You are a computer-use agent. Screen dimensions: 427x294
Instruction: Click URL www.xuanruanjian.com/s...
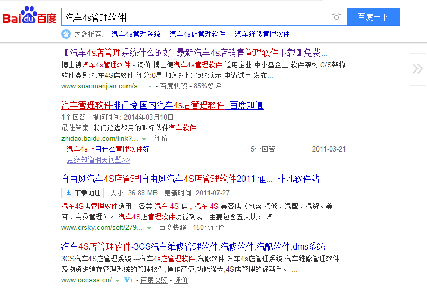click(103, 86)
